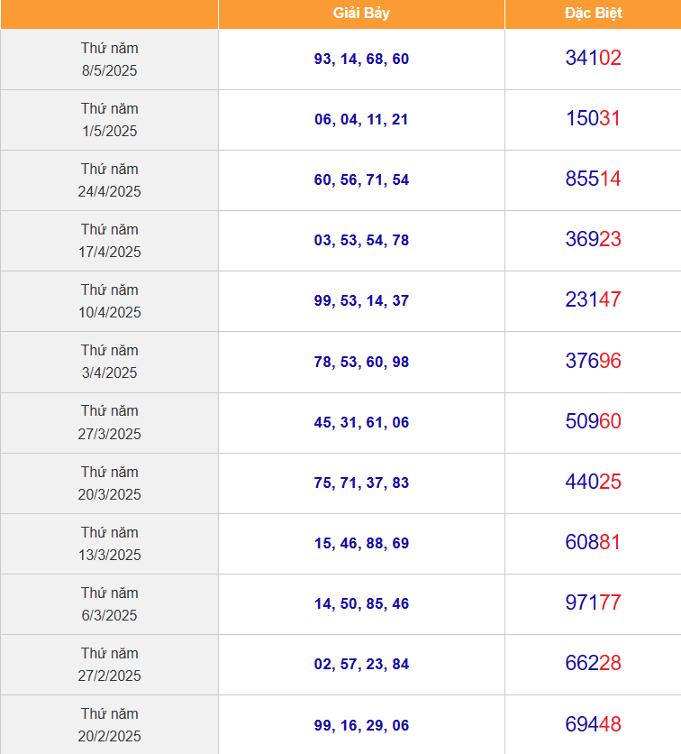Click the special prize number 23147
681x754 pixels.
[593, 299]
